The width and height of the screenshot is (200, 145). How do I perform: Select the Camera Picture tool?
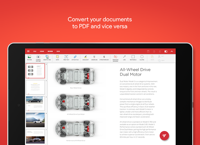point(38,58)
